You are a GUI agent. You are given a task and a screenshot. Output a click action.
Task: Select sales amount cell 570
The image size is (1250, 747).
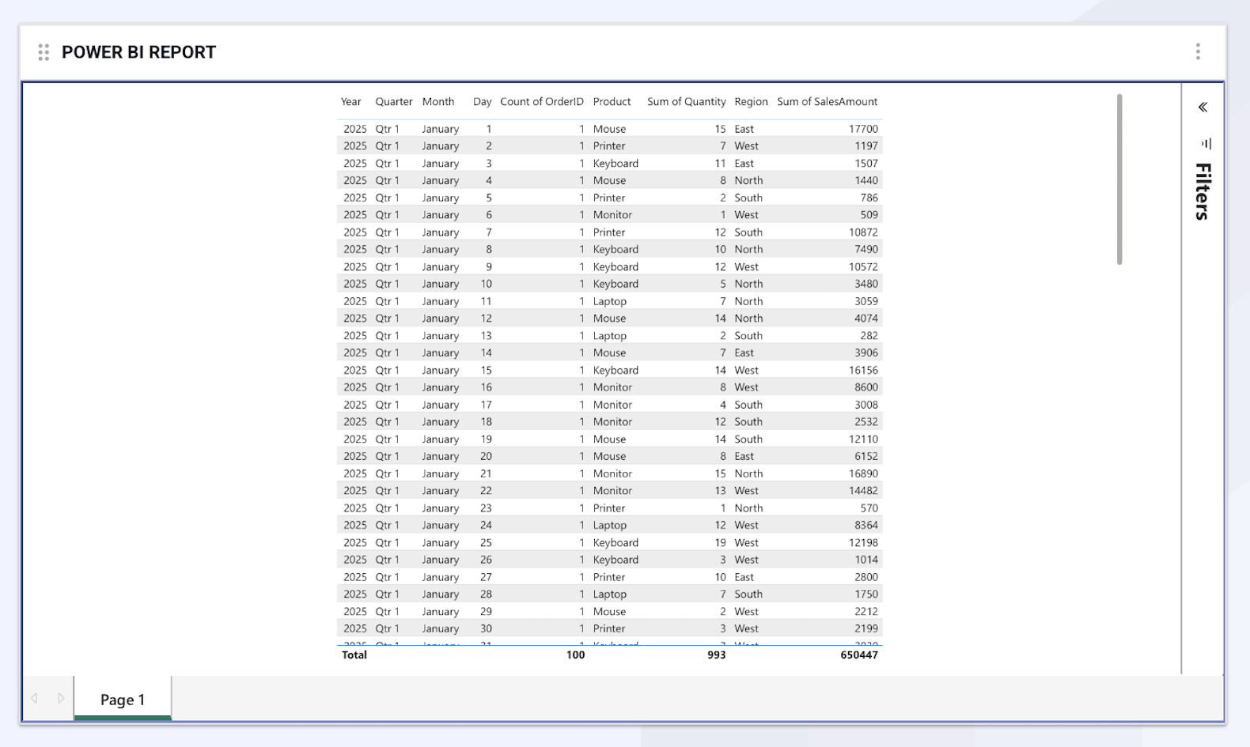click(869, 508)
